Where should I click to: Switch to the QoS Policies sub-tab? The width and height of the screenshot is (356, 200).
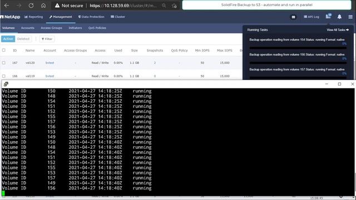pyautogui.click(x=97, y=28)
